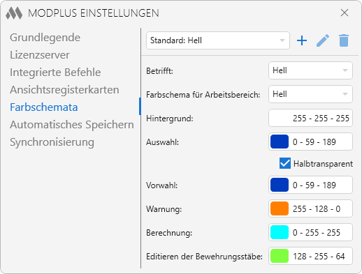
Task: Open the Farbschema für Arbeitsbereich dropdown
Action: [x=310, y=94]
